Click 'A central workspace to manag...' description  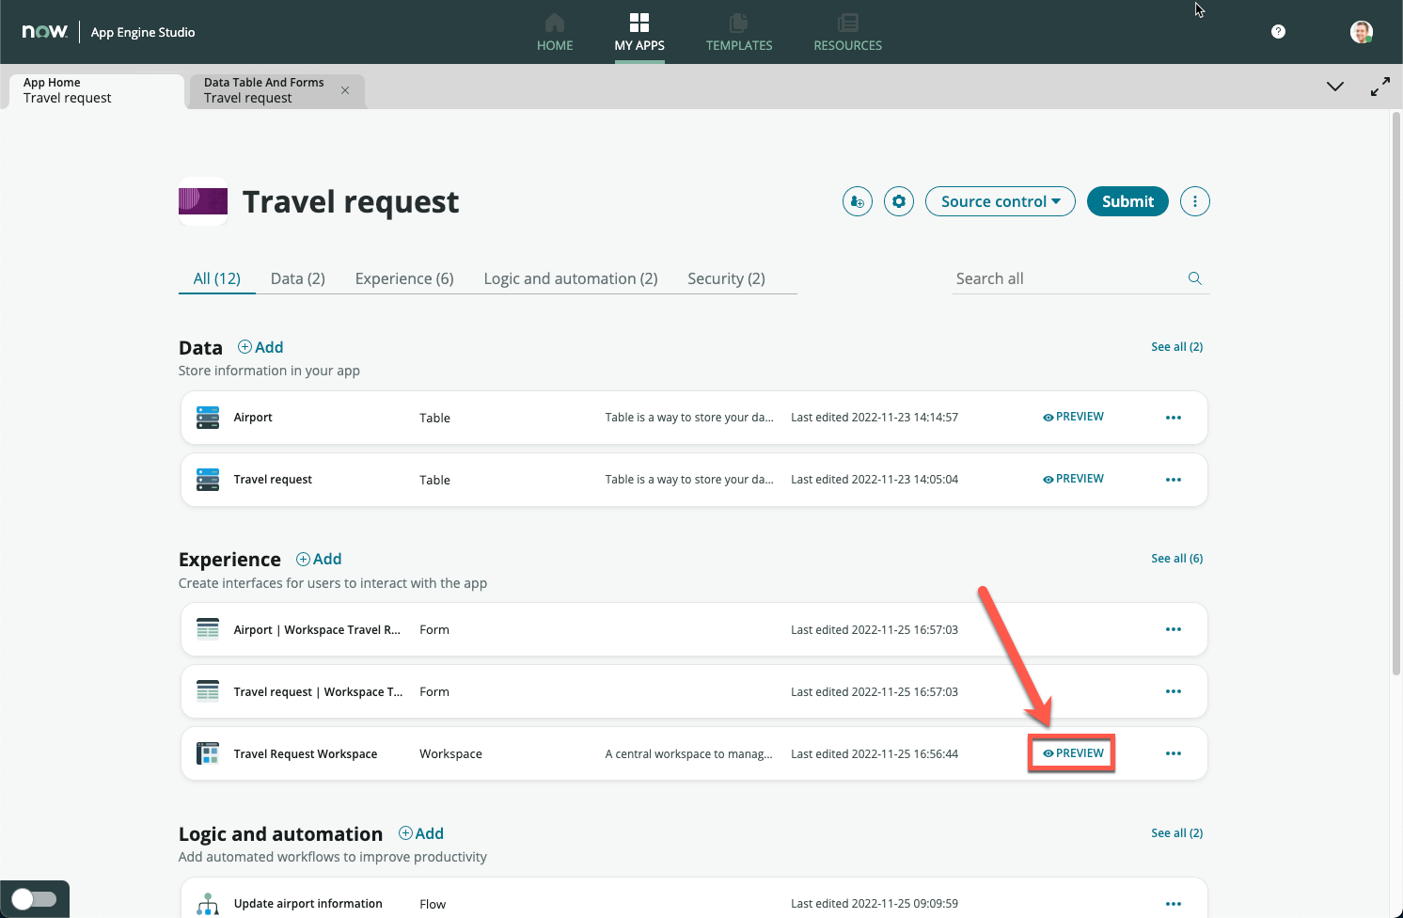point(688,754)
